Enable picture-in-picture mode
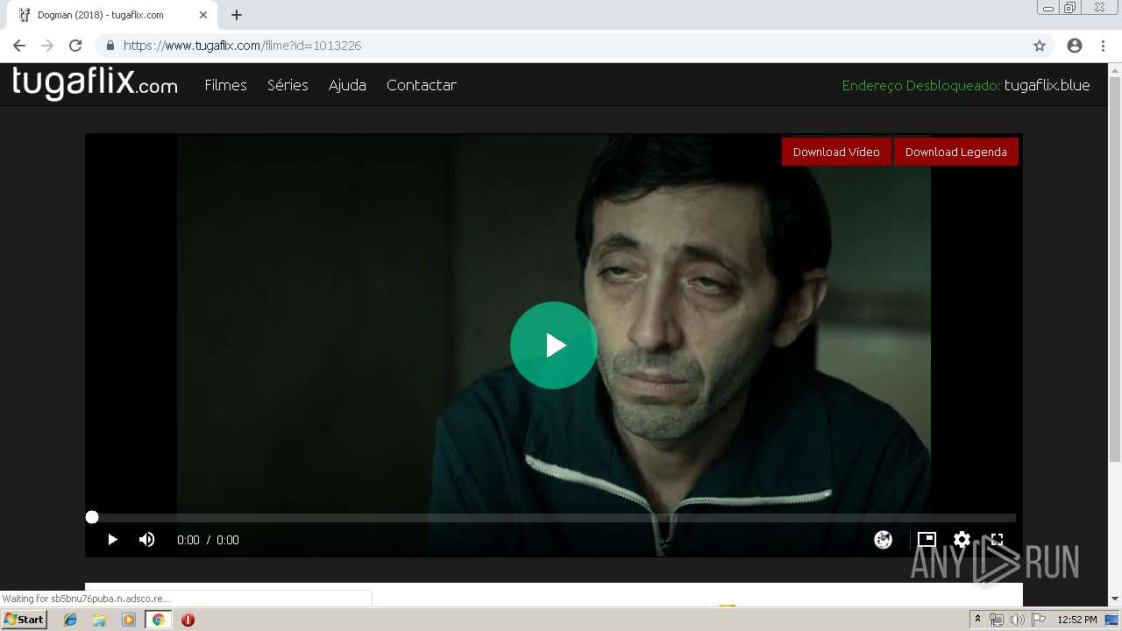Viewport: 1122px width, 631px height. point(927,540)
